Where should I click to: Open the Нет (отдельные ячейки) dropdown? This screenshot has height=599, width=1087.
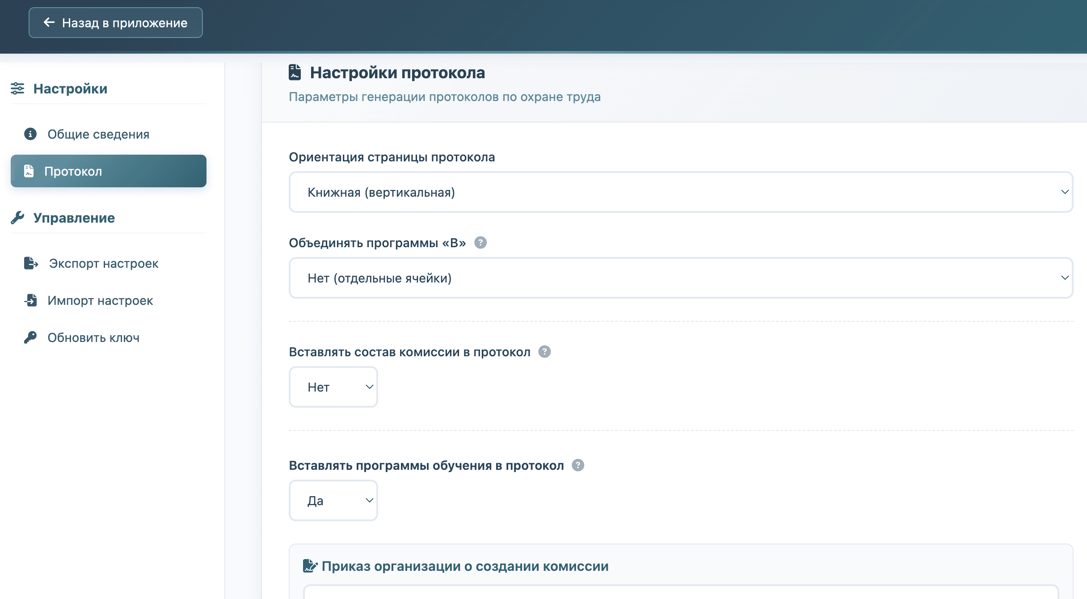(681, 278)
